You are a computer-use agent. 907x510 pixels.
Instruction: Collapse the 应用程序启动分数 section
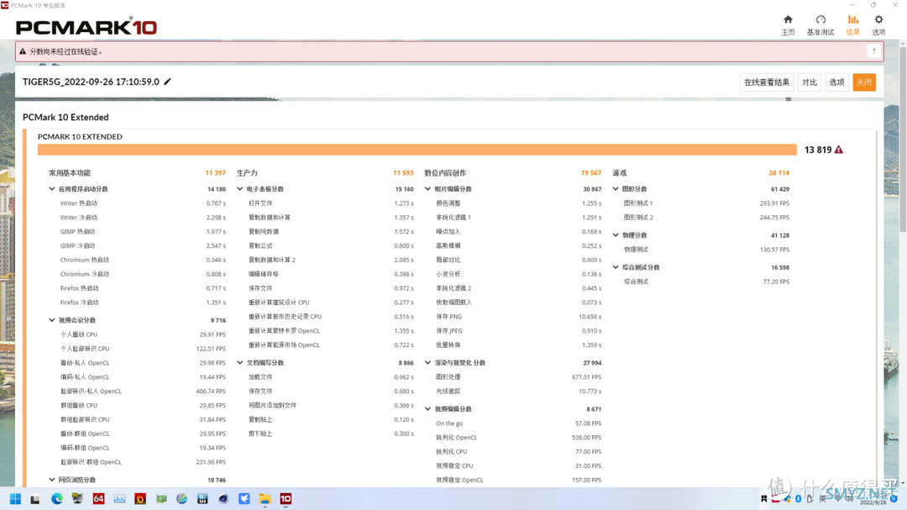[x=52, y=189]
